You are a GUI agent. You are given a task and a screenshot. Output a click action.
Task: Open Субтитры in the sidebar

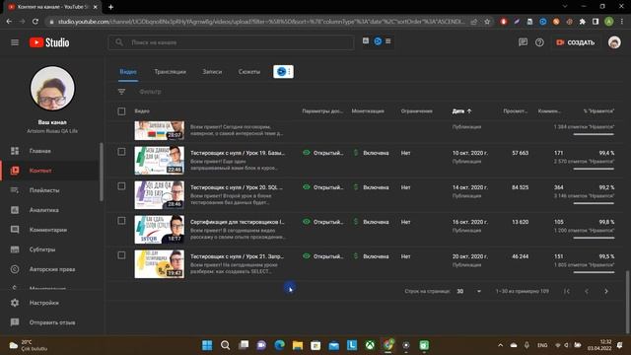[42, 249]
